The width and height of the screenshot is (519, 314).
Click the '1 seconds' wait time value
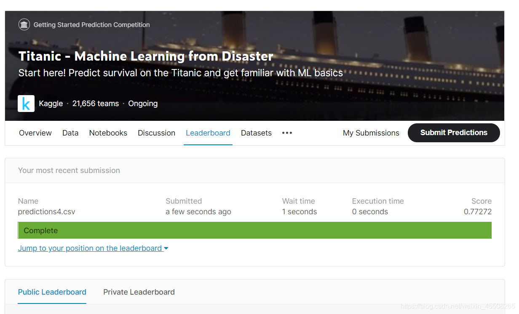click(x=300, y=212)
